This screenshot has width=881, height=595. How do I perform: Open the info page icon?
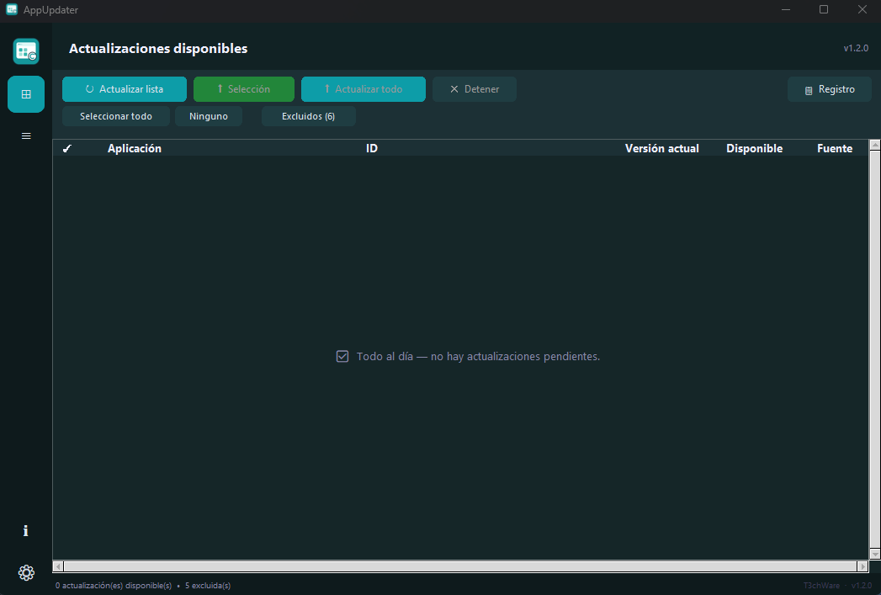pyautogui.click(x=26, y=531)
